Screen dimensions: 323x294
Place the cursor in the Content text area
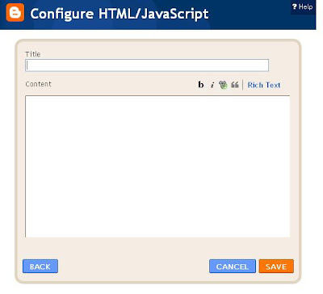[x=157, y=166]
